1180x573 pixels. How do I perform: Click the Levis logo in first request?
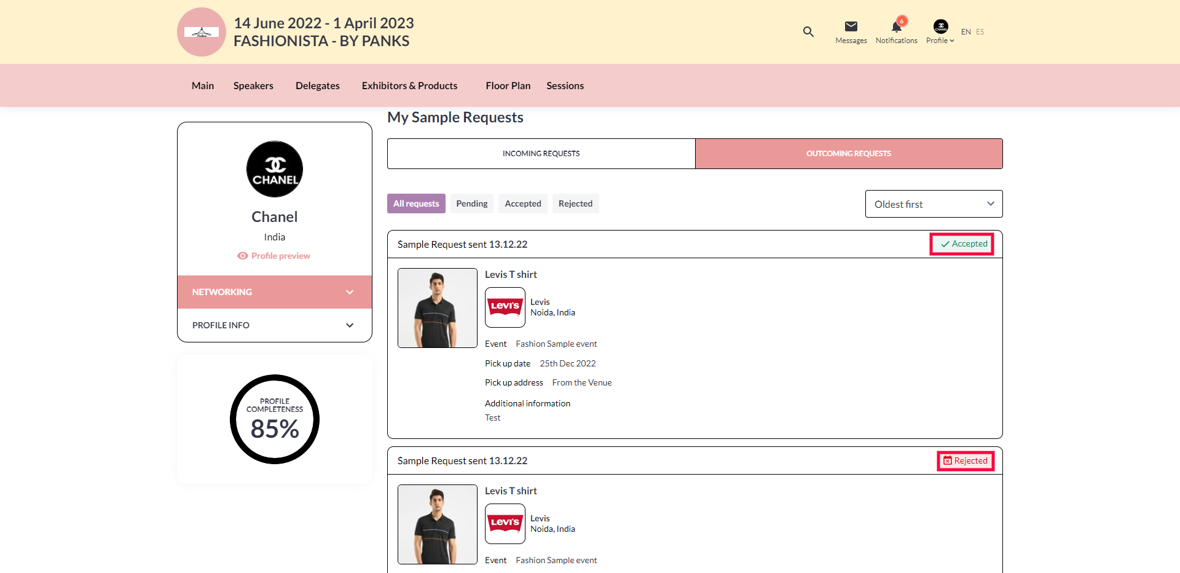click(x=505, y=307)
